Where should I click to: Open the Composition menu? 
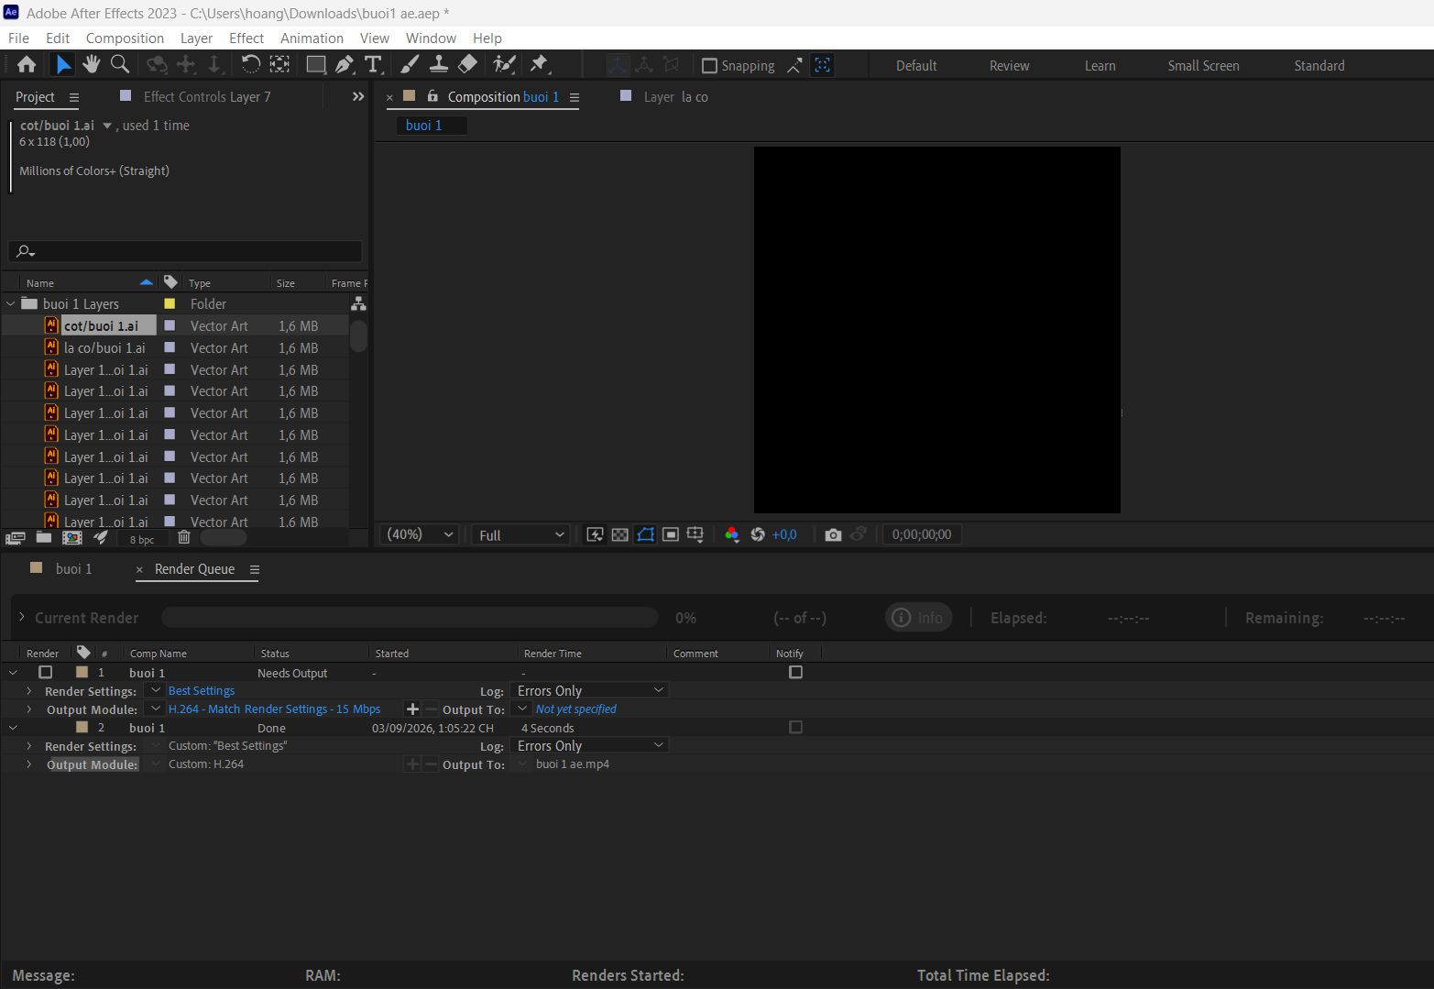tap(125, 38)
